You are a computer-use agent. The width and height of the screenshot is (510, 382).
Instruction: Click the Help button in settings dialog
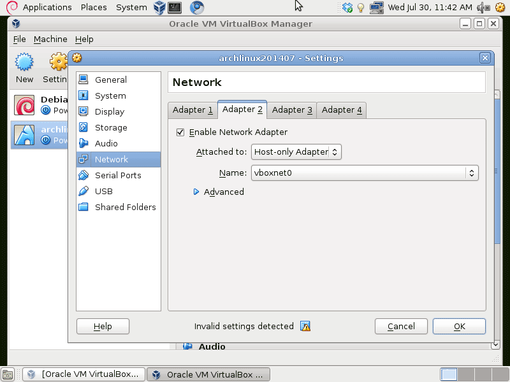point(103,326)
